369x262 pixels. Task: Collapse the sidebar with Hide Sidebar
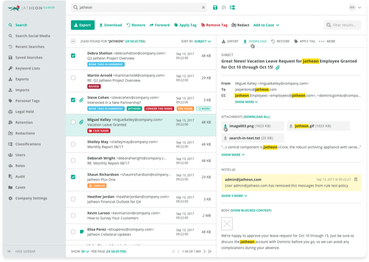tap(22, 252)
